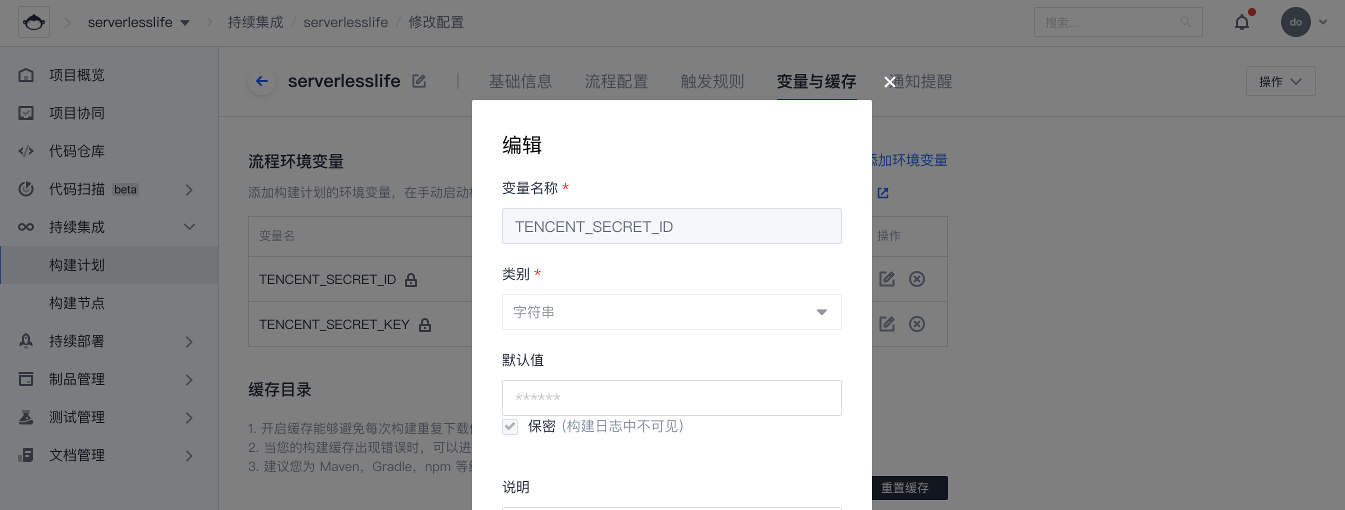Close the 编辑 dialog with X
Screen dimensions: 1345x510
coord(889,82)
